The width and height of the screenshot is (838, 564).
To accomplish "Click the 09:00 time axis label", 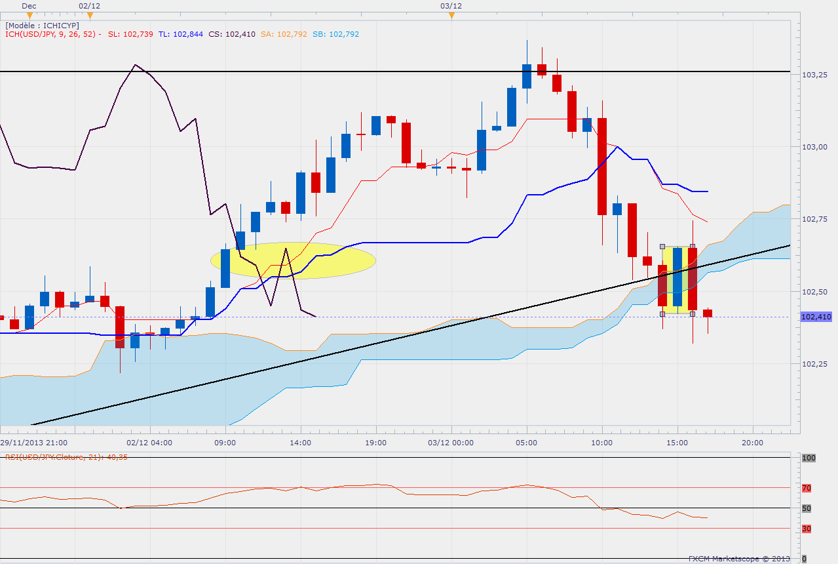I will point(225,443).
